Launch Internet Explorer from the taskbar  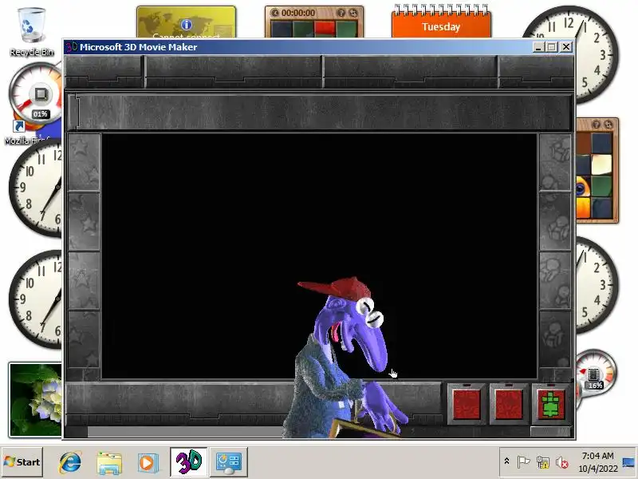click(70, 462)
